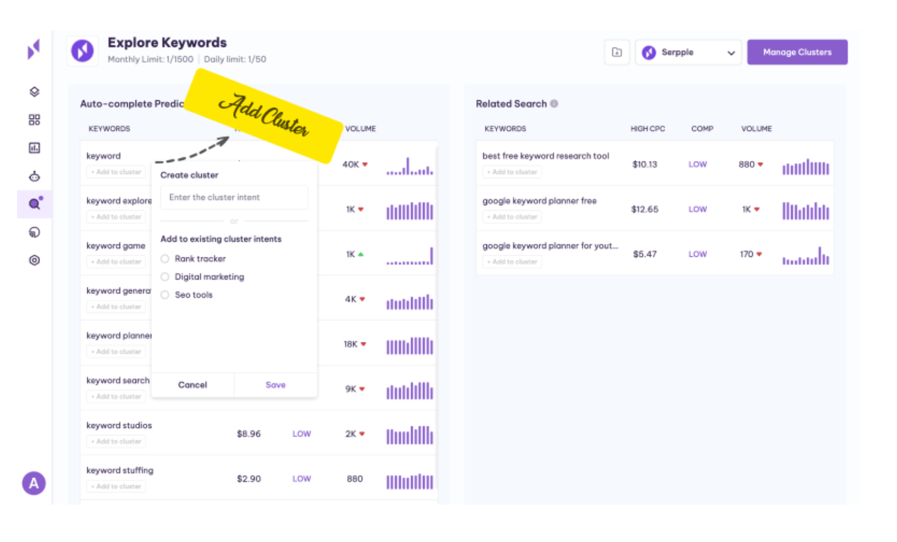The height and width of the screenshot is (542, 897).
Task: Click trend chart for 'best free keyword research tool'
Action: point(806,166)
